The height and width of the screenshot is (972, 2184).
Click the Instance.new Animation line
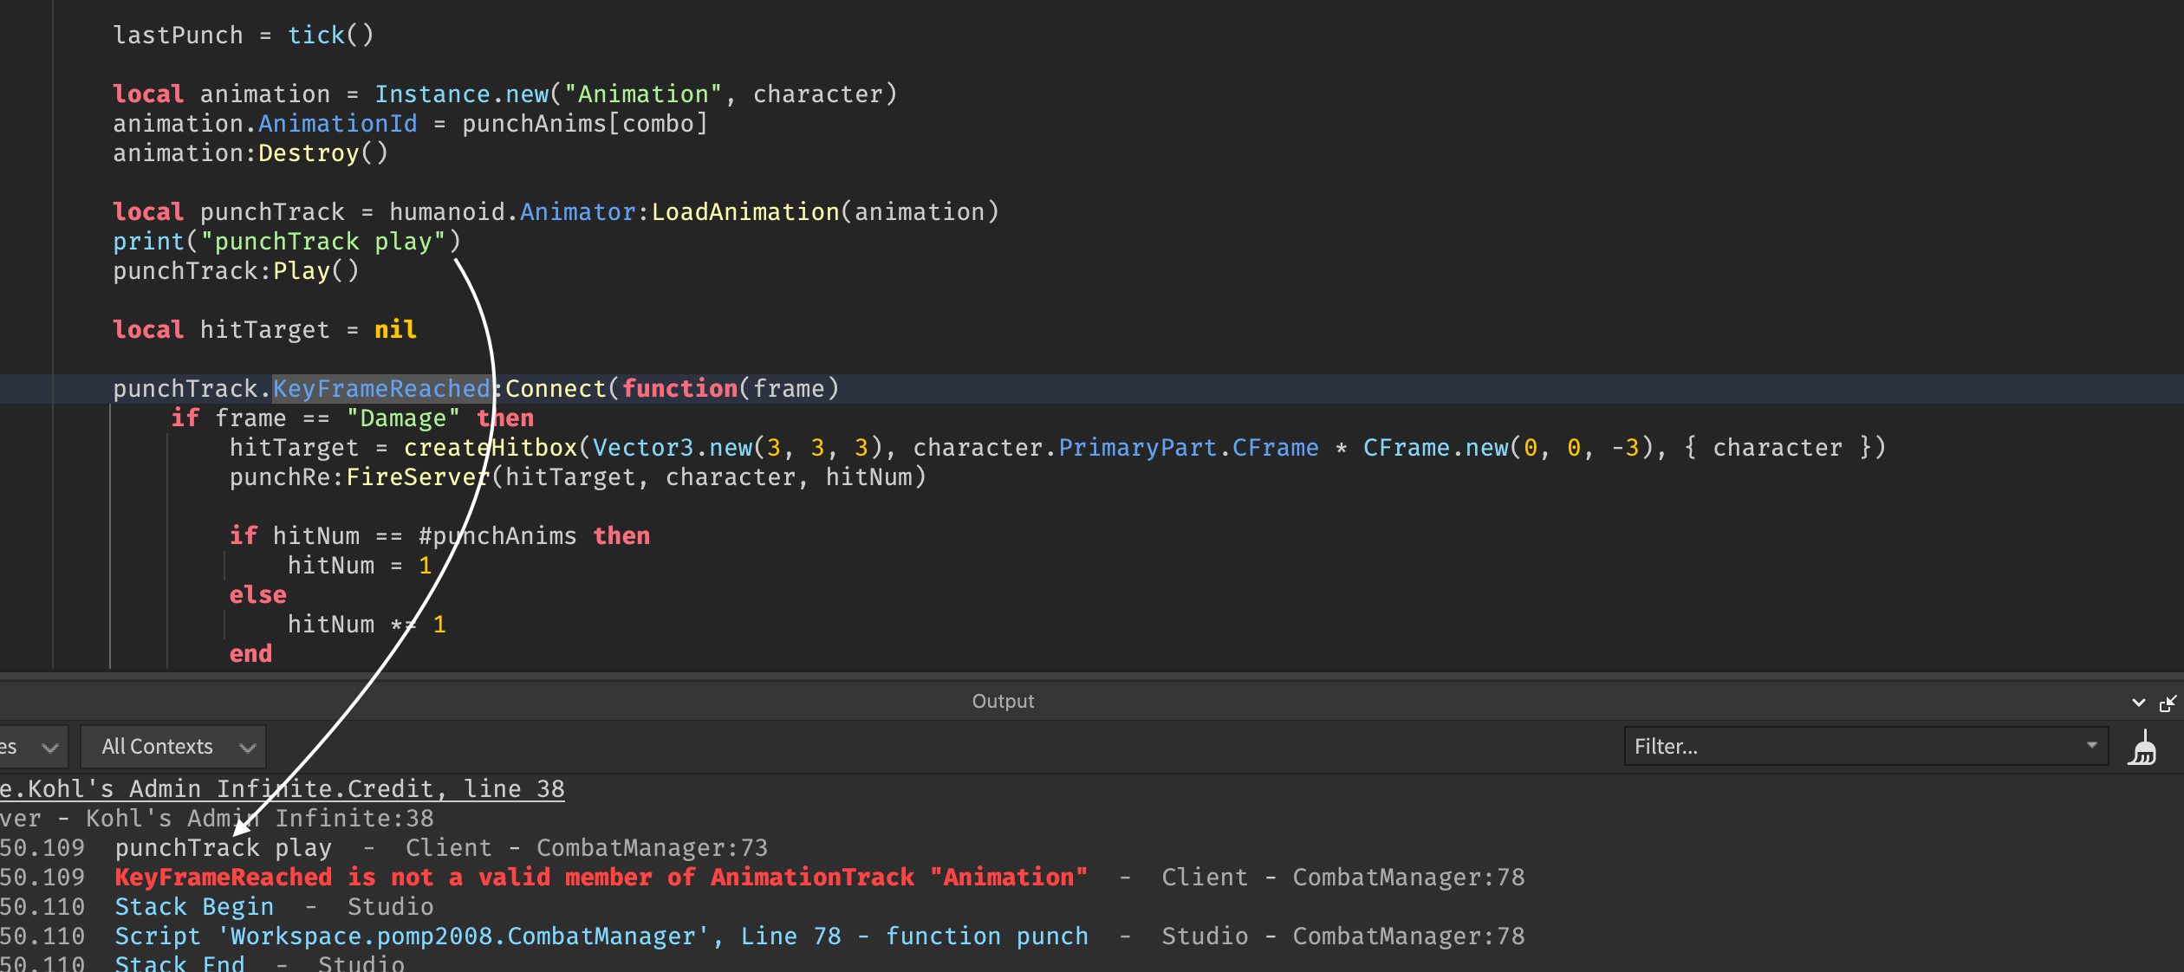coord(504,94)
